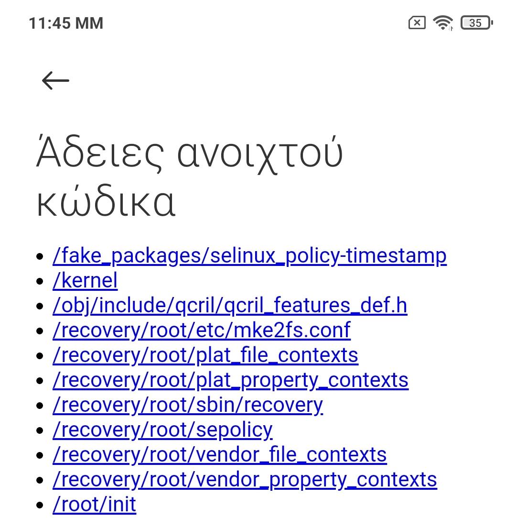The width and height of the screenshot is (516, 518).
Task: View /recovery/root/vendor_property_contexts license
Action: point(245,480)
